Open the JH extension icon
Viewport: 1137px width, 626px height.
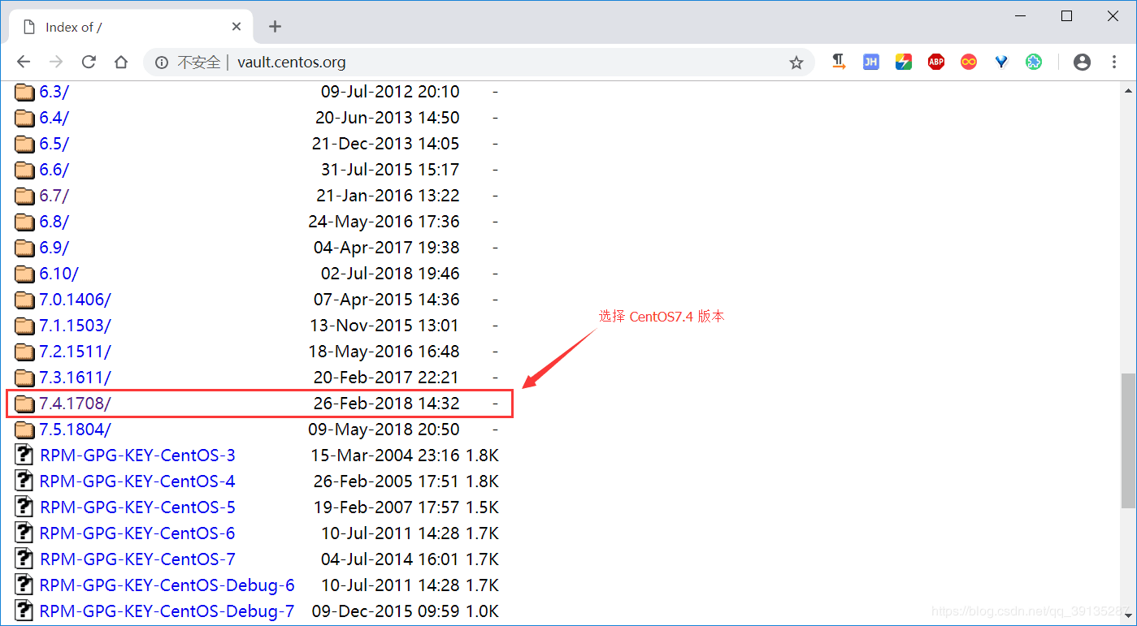(871, 62)
